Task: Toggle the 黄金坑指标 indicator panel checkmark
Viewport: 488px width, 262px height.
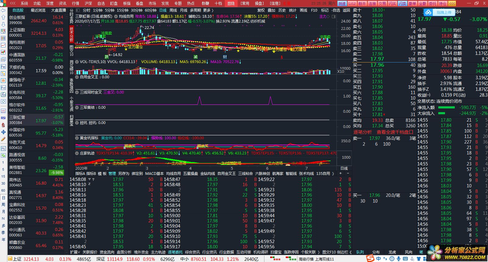Action: tap(77, 138)
